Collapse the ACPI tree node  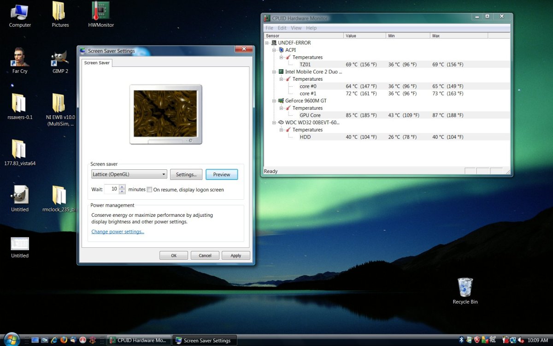tap(274, 50)
